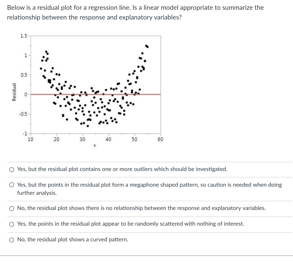Click the 60 label on the x-axis

point(160,139)
